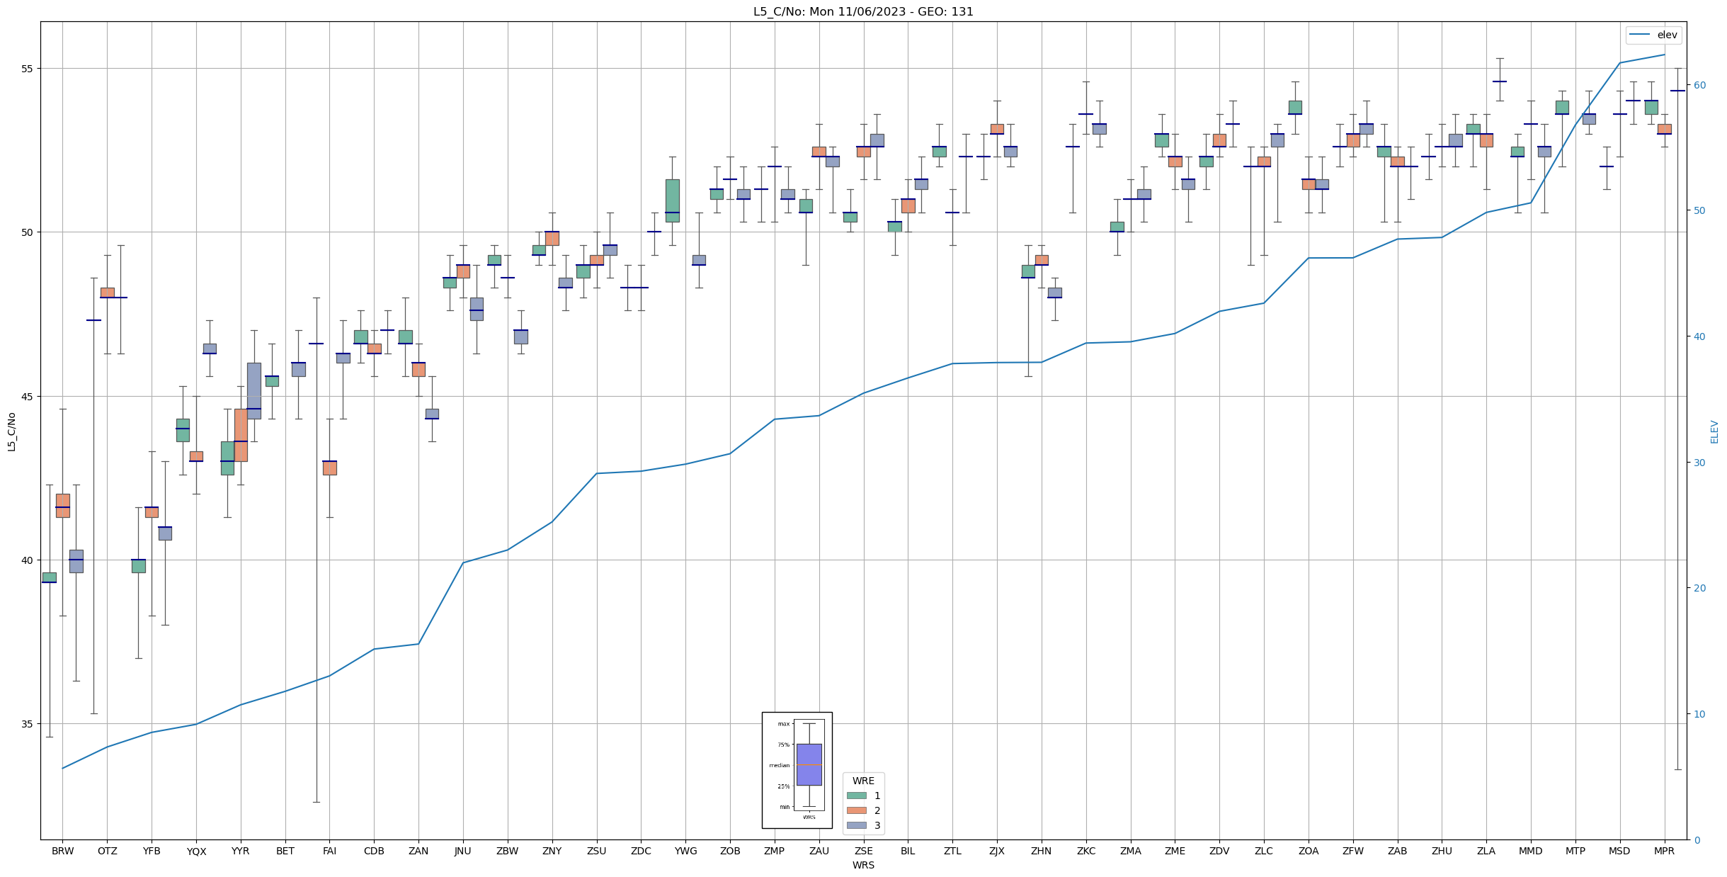Click the elev legend entry
This screenshot has width=1727, height=877.
(1653, 35)
